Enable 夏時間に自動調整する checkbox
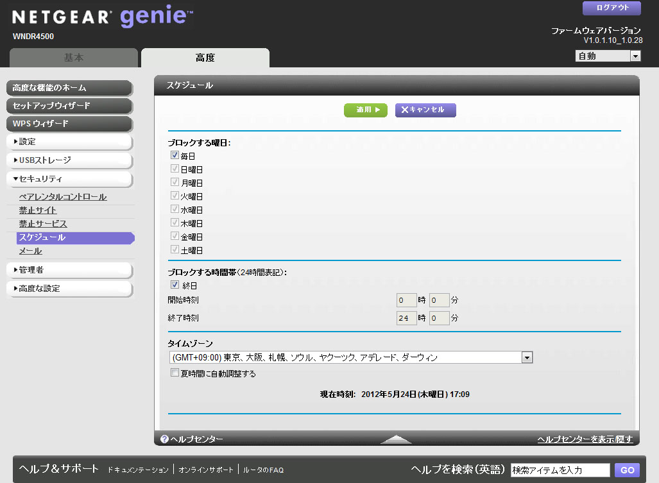The image size is (659, 483). (x=175, y=373)
